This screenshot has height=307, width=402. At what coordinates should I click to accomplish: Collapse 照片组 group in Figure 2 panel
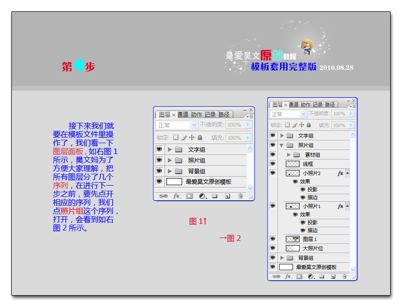[281, 145]
